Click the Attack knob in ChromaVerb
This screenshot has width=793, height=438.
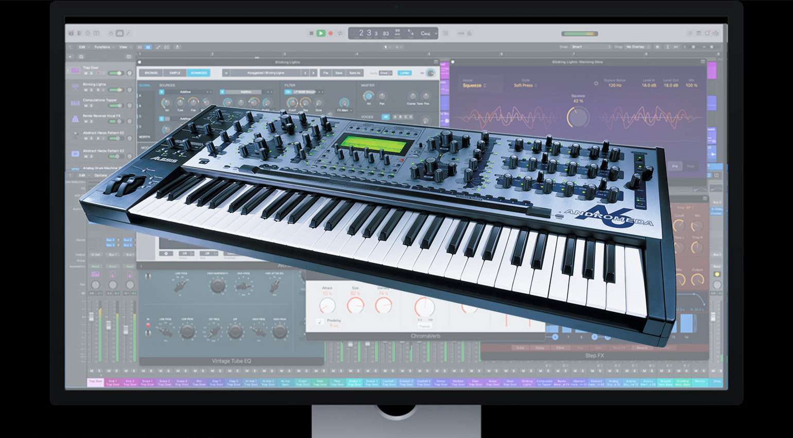pyautogui.click(x=327, y=306)
